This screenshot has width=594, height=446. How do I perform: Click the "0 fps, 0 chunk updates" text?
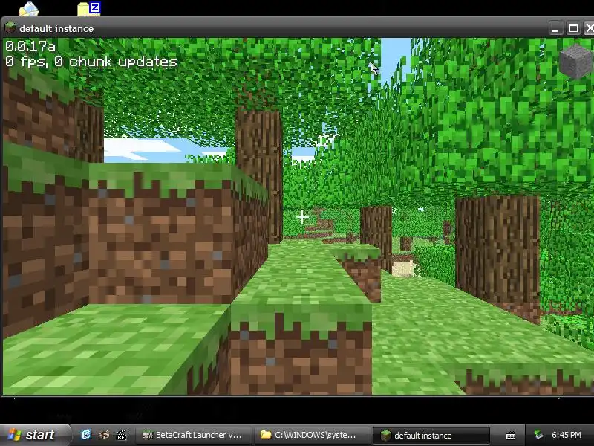pyautogui.click(x=91, y=62)
